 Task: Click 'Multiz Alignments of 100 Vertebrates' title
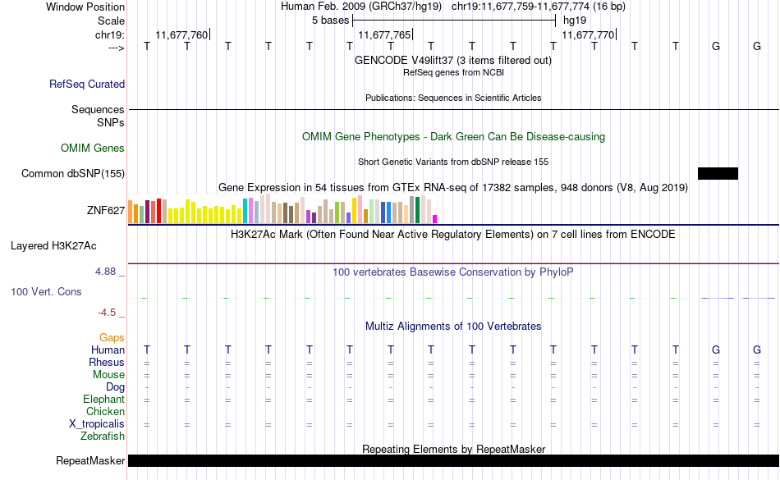[x=453, y=326]
